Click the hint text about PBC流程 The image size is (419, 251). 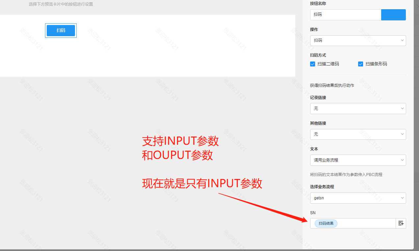346,175
